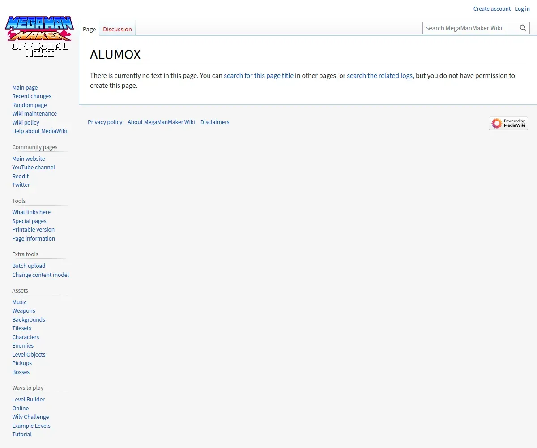Open Page information

click(x=34, y=238)
